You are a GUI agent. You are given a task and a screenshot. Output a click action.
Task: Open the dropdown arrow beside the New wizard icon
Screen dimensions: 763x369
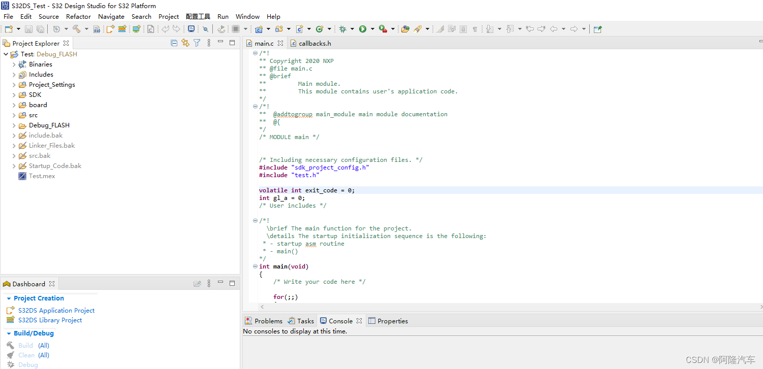point(18,29)
